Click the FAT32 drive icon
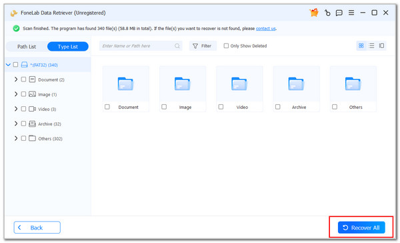The height and width of the screenshot is (243, 400). (24, 65)
